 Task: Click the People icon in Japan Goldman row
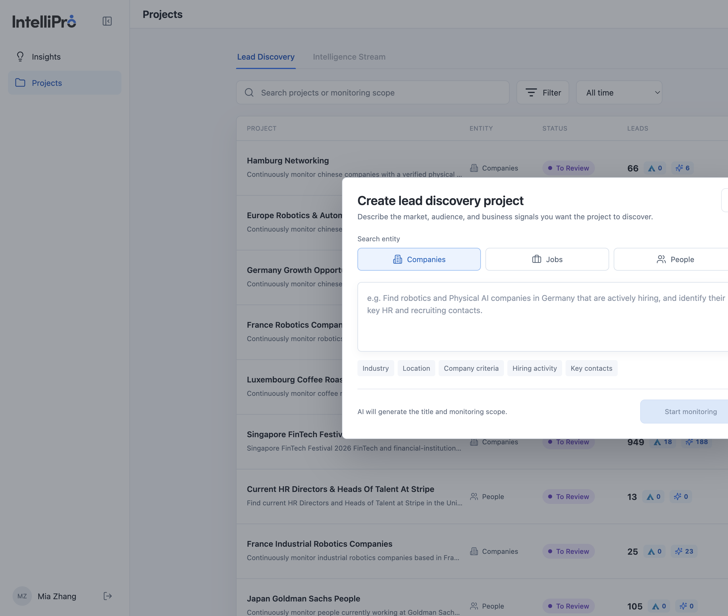tap(474, 606)
